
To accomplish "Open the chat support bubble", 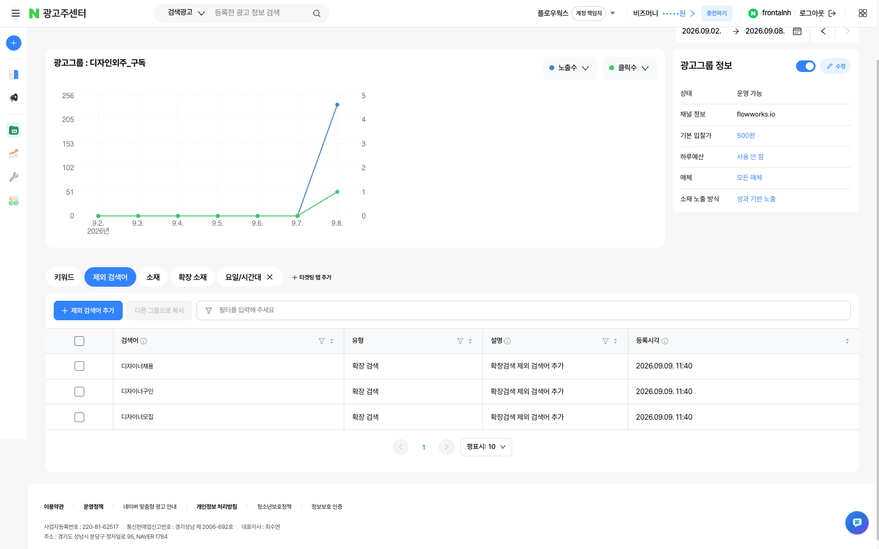I will [857, 523].
